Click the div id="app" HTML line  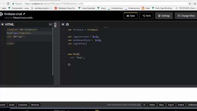pyautogui.click(x=16, y=37)
